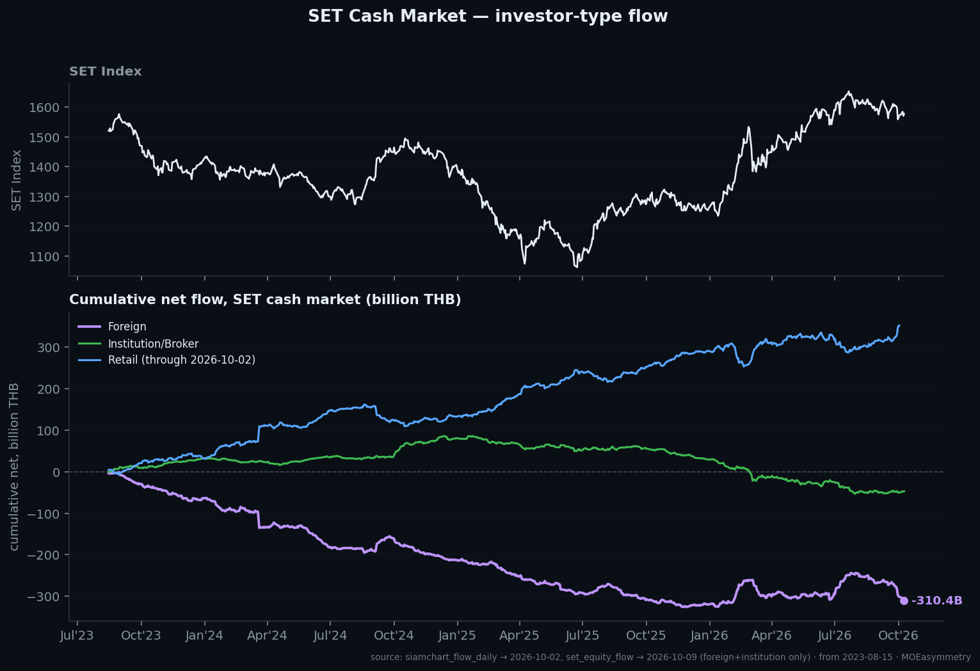This screenshot has width=980, height=671.
Task: Click the Oct'25 date label on the x-axis
Action: tap(647, 636)
